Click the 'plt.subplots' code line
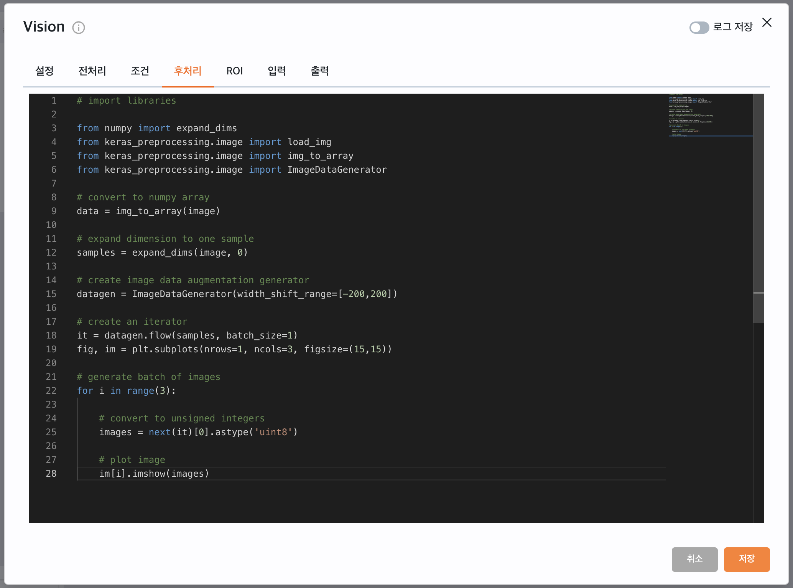This screenshot has width=793, height=588. 234,349
